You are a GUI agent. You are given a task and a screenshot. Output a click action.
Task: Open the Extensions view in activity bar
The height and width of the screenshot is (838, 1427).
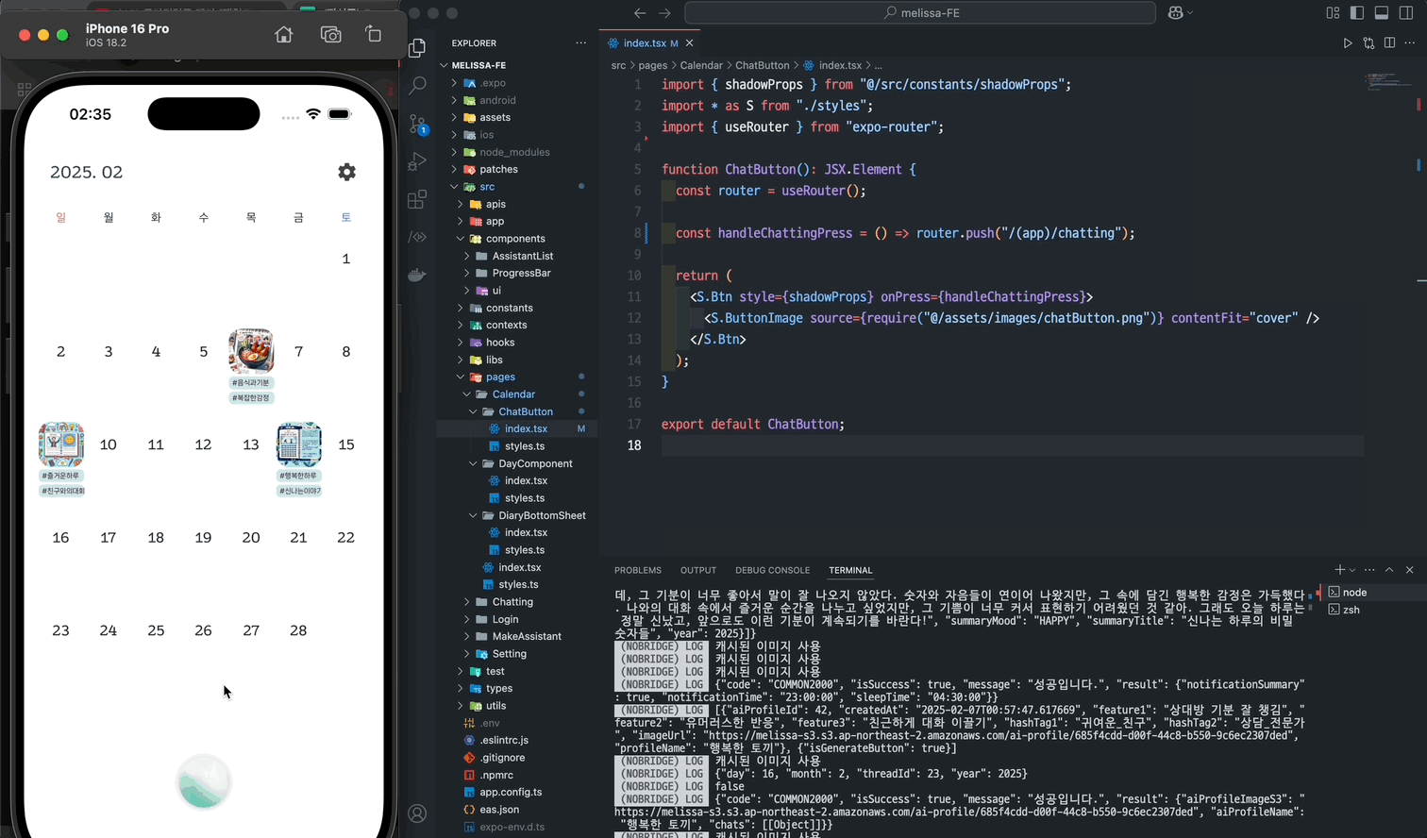(417, 199)
